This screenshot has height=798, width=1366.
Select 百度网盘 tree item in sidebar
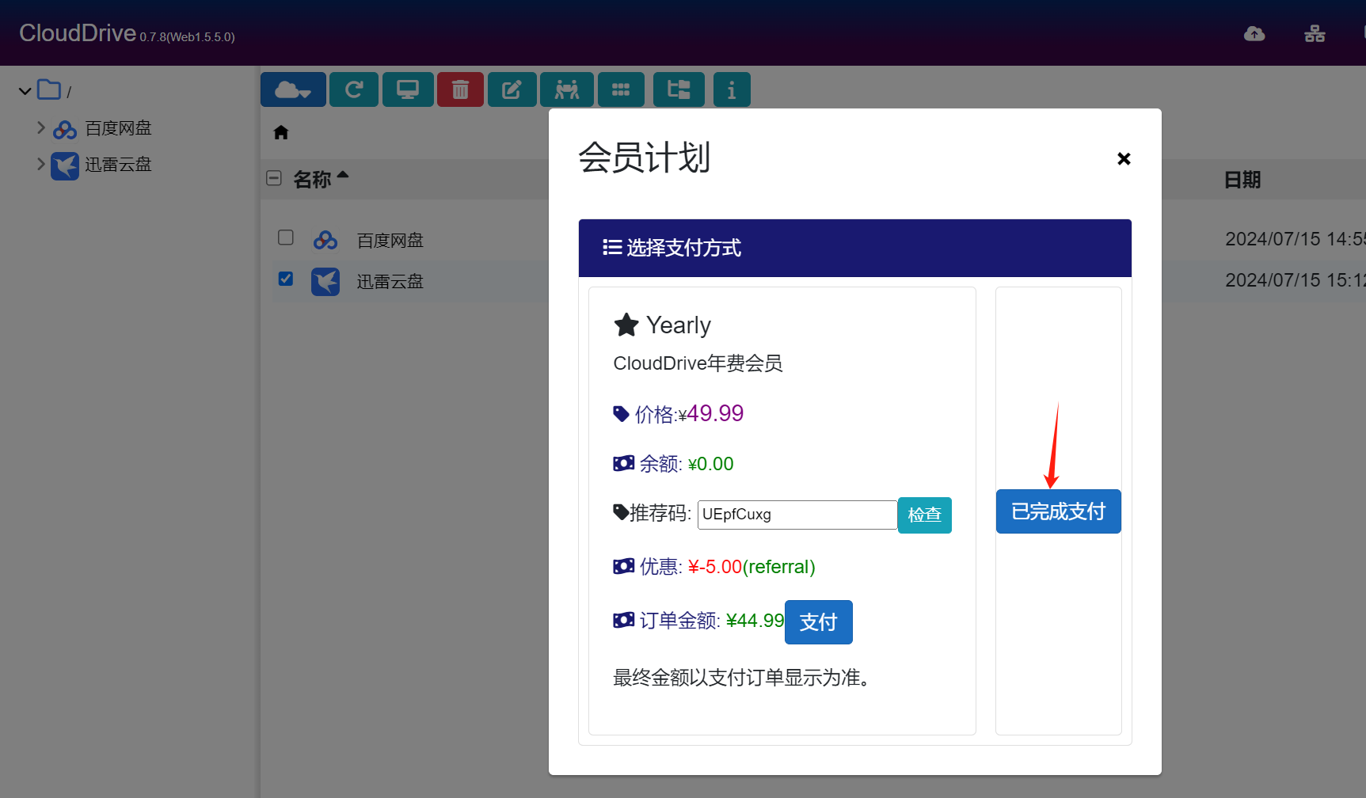pos(118,128)
